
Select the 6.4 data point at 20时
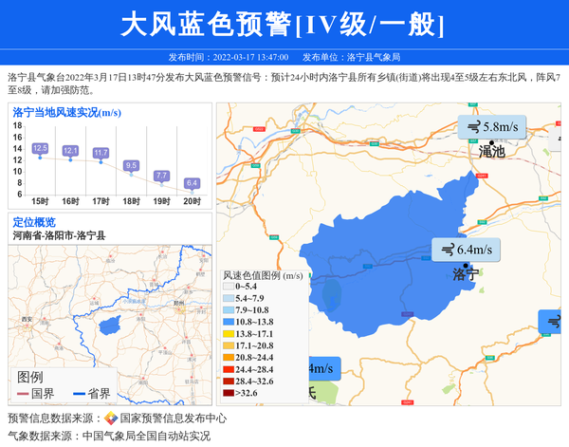[192, 190]
